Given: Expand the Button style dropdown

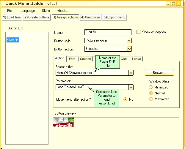Looking at the screenshot, I should coord(129,40).
